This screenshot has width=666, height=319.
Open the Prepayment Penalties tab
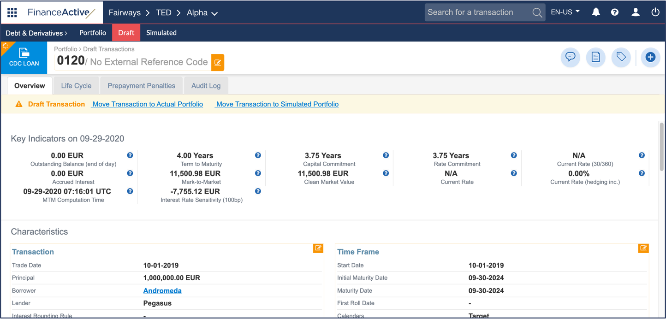tap(141, 86)
